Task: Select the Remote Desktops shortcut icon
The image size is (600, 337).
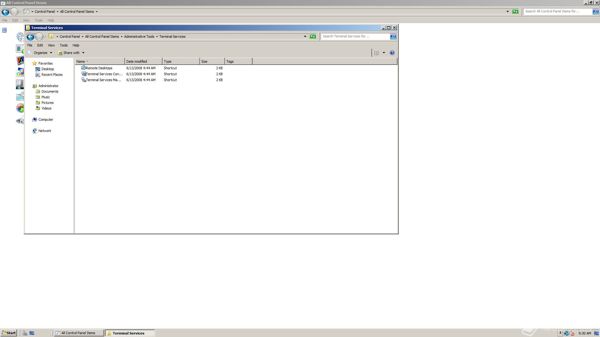Action: point(83,68)
